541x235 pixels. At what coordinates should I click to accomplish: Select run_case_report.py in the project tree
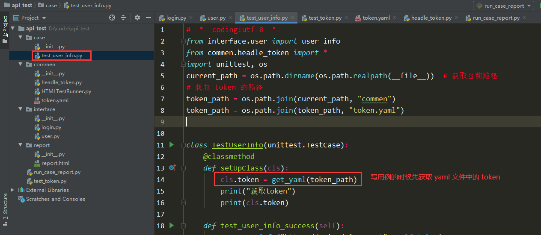(x=57, y=172)
